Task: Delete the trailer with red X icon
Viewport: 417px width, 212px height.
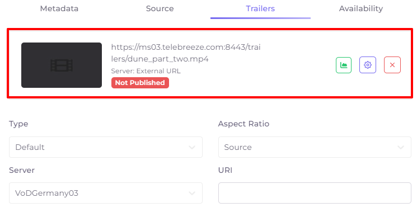Action: tap(392, 65)
